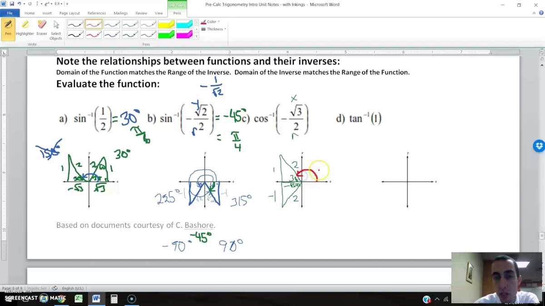Pick the top-row fourth pen from left
Screen dimensions: 545x306
click(x=130, y=24)
